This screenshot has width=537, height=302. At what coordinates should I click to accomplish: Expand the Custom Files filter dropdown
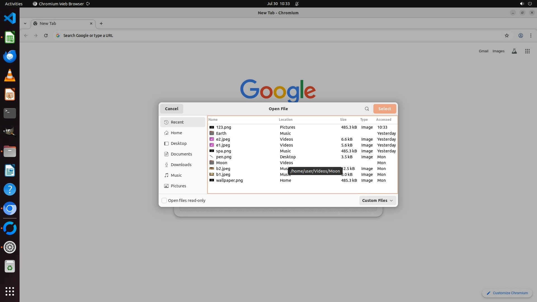click(x=377, y=200)
